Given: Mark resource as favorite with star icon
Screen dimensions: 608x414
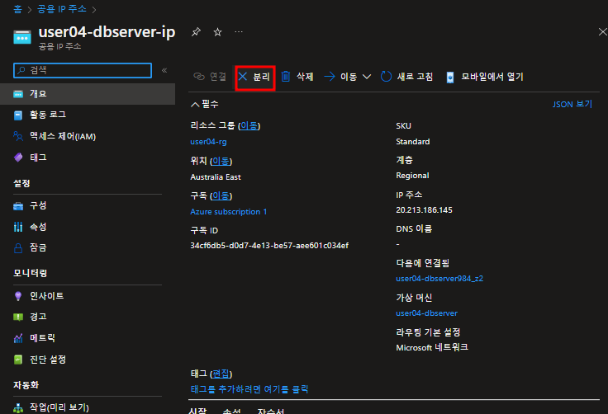Looking at the screenshot, I should 217,32.
